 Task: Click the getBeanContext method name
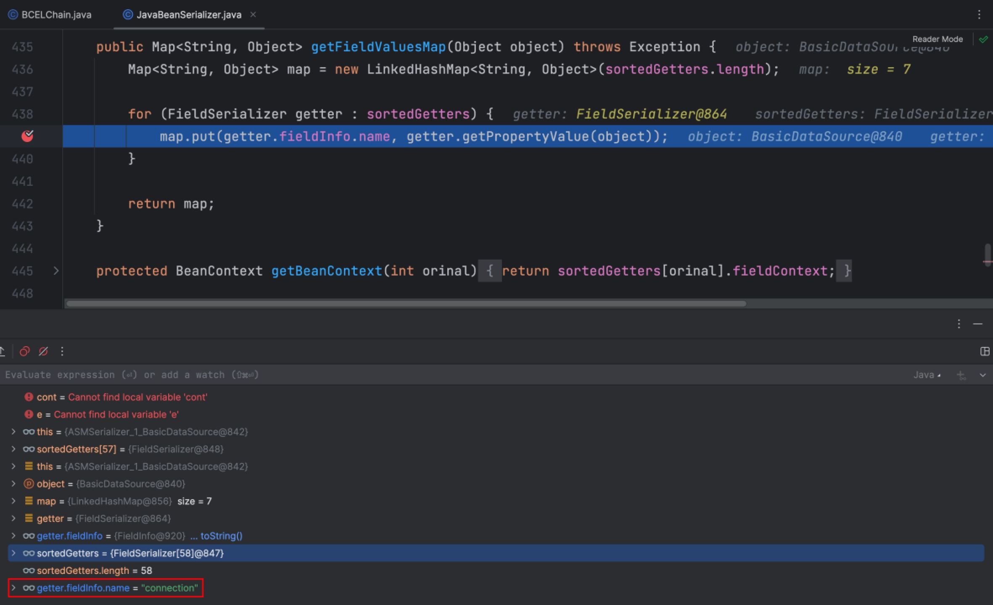[x=327, y=271]
